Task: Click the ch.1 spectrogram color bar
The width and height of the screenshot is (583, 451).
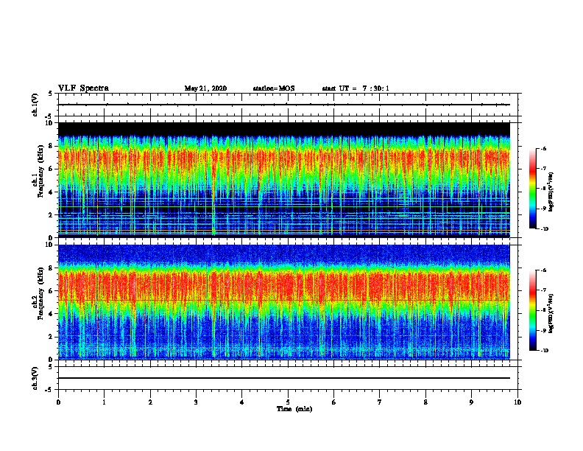Action: 532,189
